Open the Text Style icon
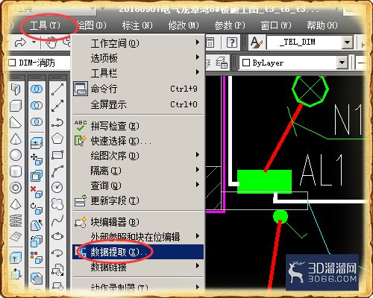This screenshot has width=373, height=298. [256, 42]
